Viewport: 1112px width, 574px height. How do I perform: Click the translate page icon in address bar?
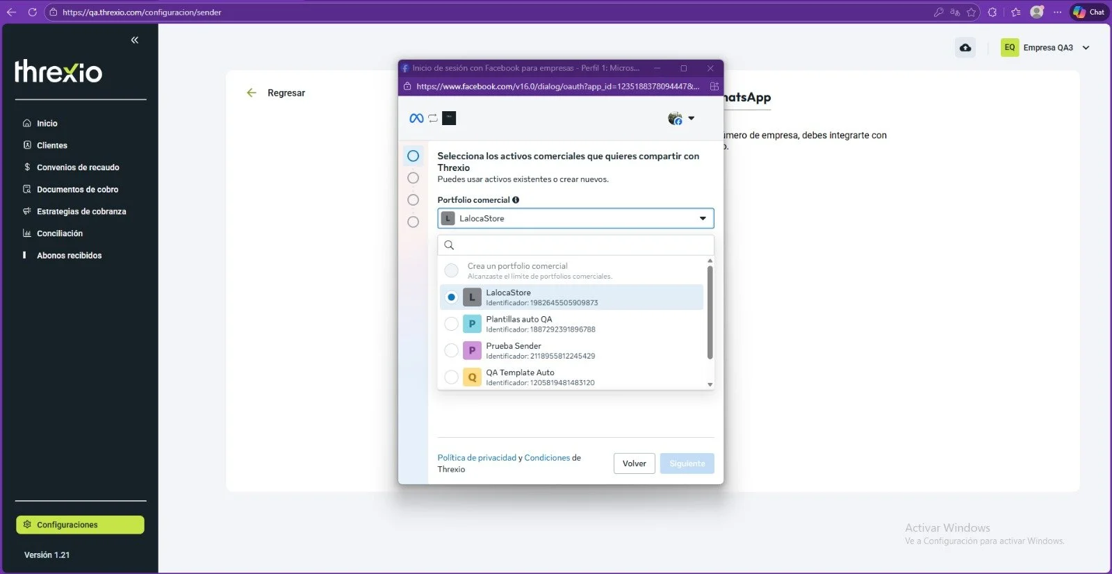click(x=955, y=12)
